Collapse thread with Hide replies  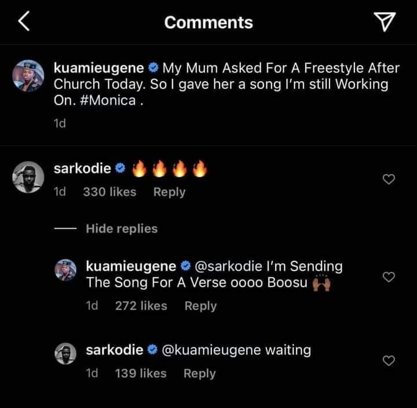(121, 229)
